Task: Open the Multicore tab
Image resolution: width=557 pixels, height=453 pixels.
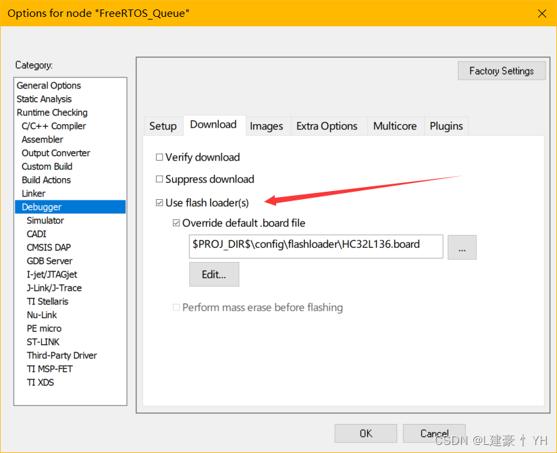Action: (x=395, y=126)
